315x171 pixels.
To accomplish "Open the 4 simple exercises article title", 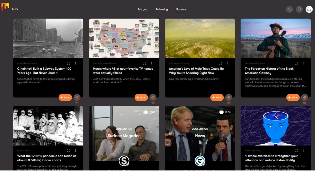I will (271, 158).
